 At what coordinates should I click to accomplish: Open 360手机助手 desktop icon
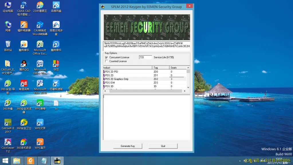24,144
